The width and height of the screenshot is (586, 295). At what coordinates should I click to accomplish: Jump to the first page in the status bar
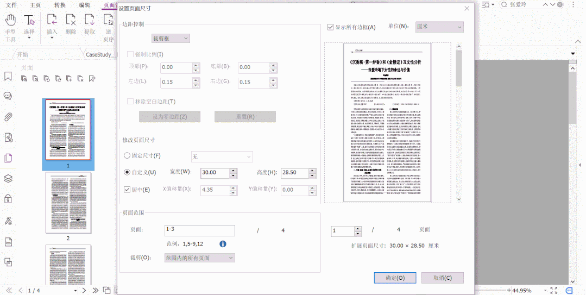coord(9,291)
